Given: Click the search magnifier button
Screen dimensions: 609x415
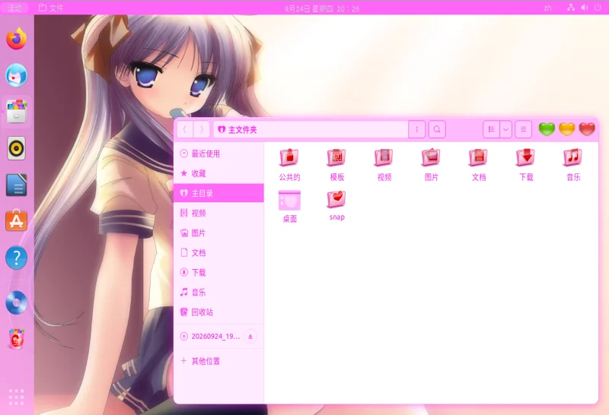Looking at the screenshot, I should pos(437,129).
